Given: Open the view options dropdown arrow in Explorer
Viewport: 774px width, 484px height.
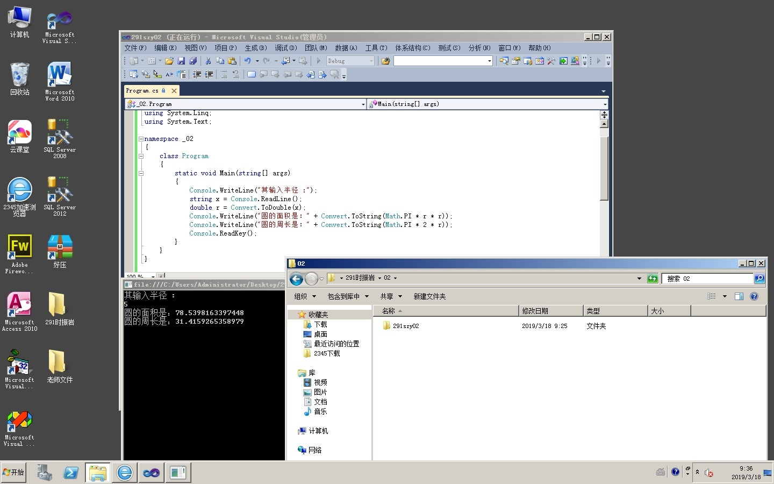Looking at the screenshot, I should coord(725,296).
